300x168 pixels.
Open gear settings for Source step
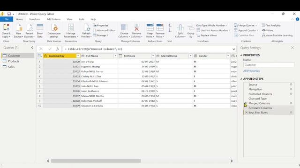coord(291,84)
